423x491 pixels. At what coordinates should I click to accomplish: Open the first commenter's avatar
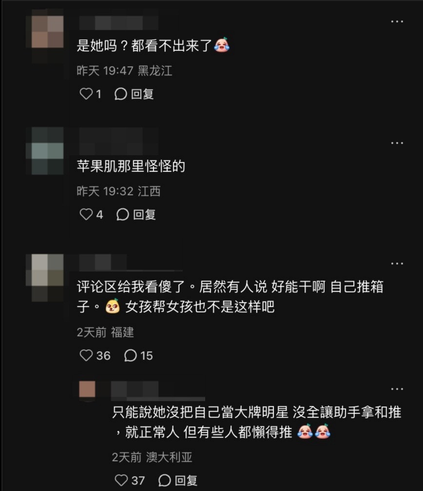point(48,32)
